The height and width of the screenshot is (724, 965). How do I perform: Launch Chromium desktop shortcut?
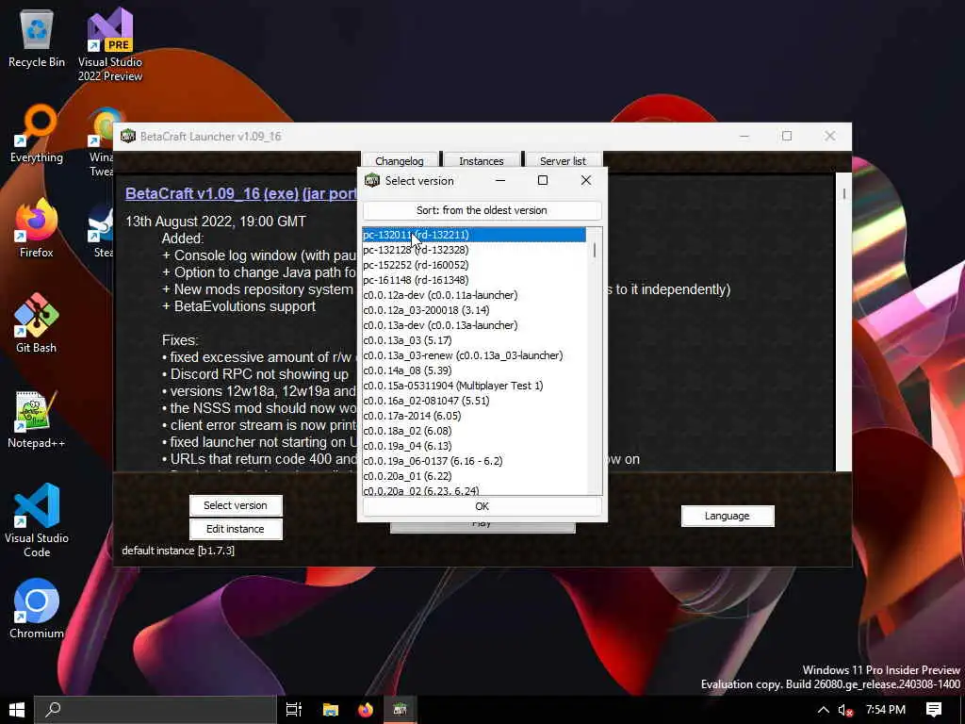coord(37,610)
